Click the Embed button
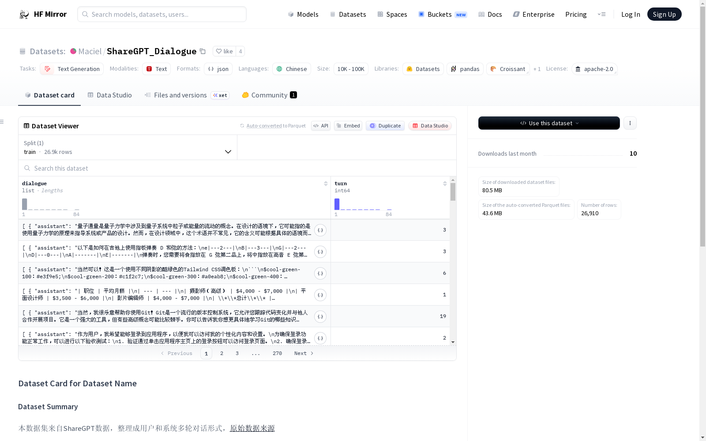This screenshot has height=441, width=706. tap(348, 126)
